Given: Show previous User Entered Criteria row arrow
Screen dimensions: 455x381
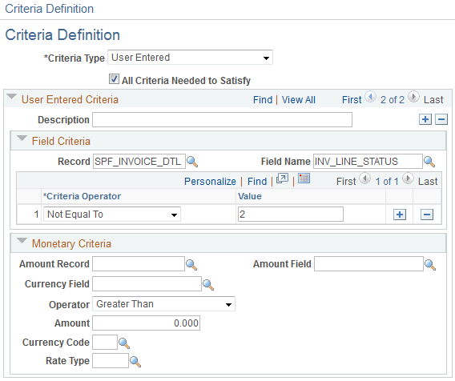Looking at the screenshot, I should click(370, 97).
